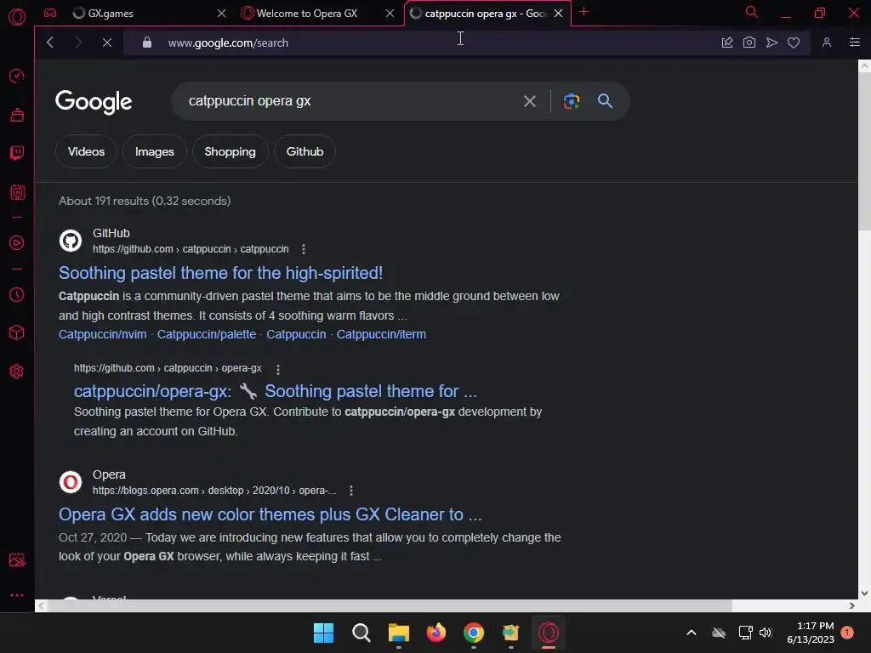Image resolution: width=871 pixels, height=653 pixels.
Task: Open Twitch panel in sidebar
Action: pyautogui.click(x=17, y=153)
